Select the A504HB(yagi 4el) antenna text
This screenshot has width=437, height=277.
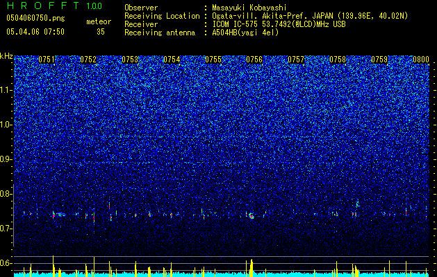245,33
